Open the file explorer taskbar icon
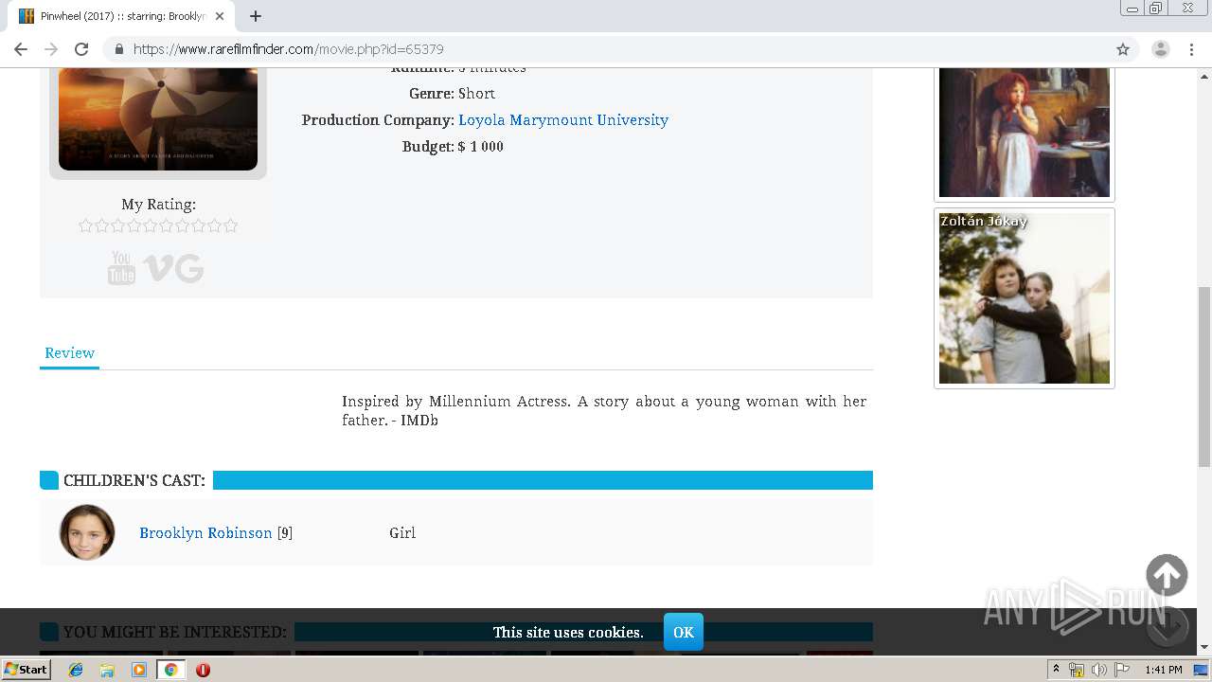 click(107, 670)
